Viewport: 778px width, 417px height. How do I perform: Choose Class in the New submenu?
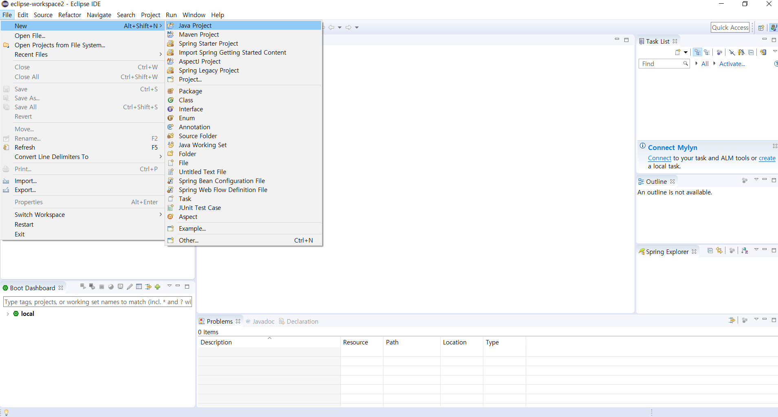tap(244, 100)
